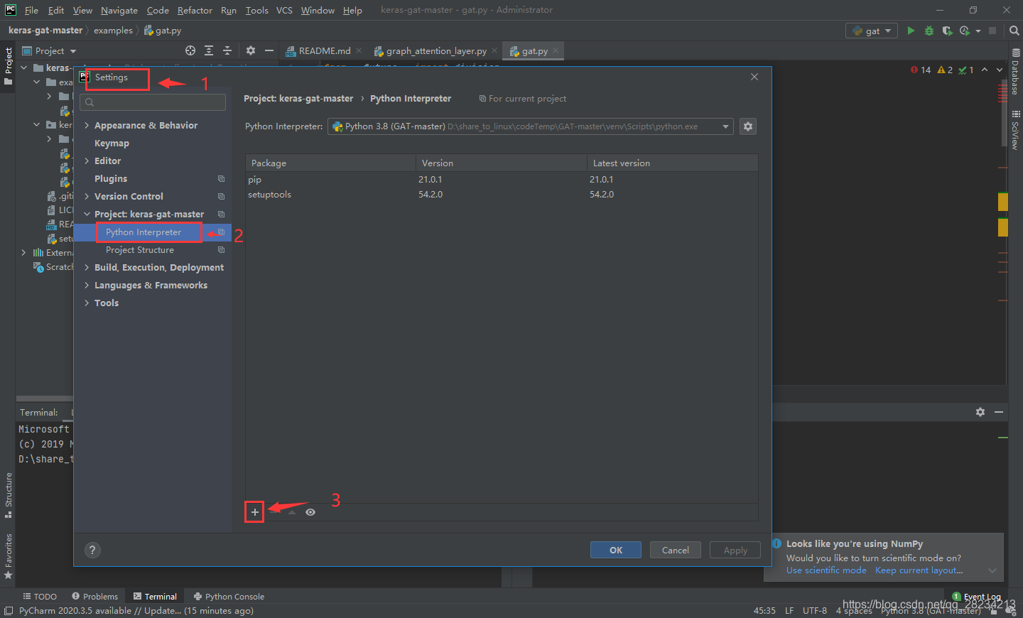Click the OK button in Settings
This screenshot has height=618, width=1023.
(x=615, y=549)
